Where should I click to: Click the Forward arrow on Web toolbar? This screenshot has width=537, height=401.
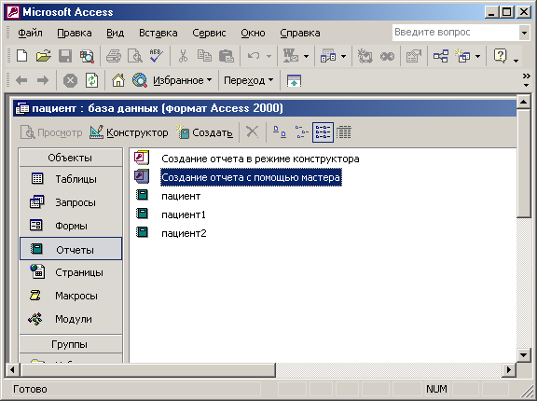43,80
